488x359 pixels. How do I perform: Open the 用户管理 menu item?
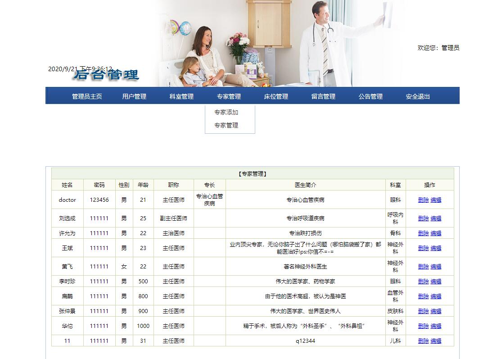(x=133, y=95)
